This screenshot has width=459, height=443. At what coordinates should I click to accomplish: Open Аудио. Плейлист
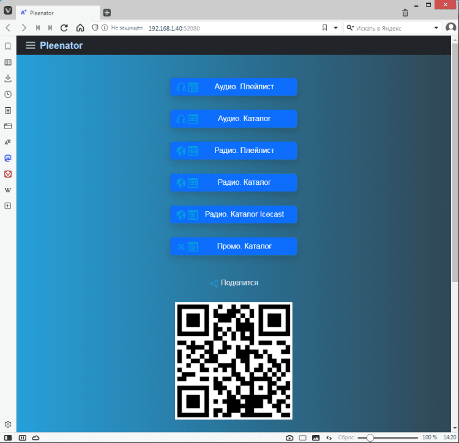point(234,87)
